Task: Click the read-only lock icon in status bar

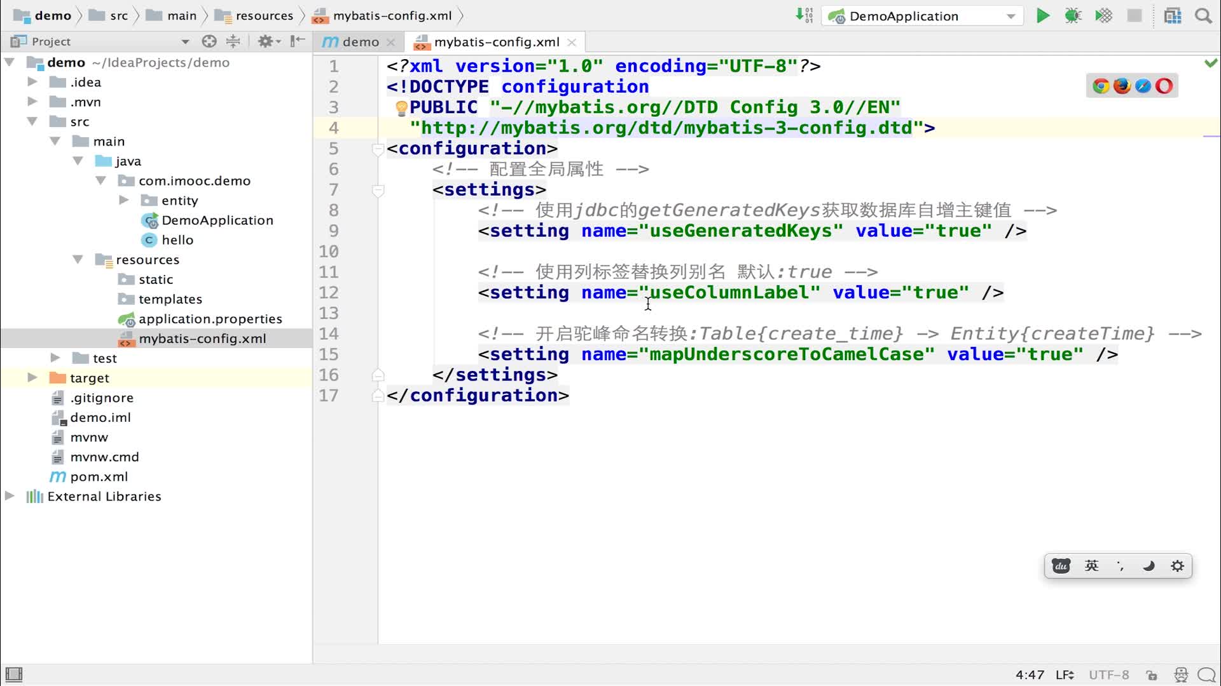Action: [1152, 675]
